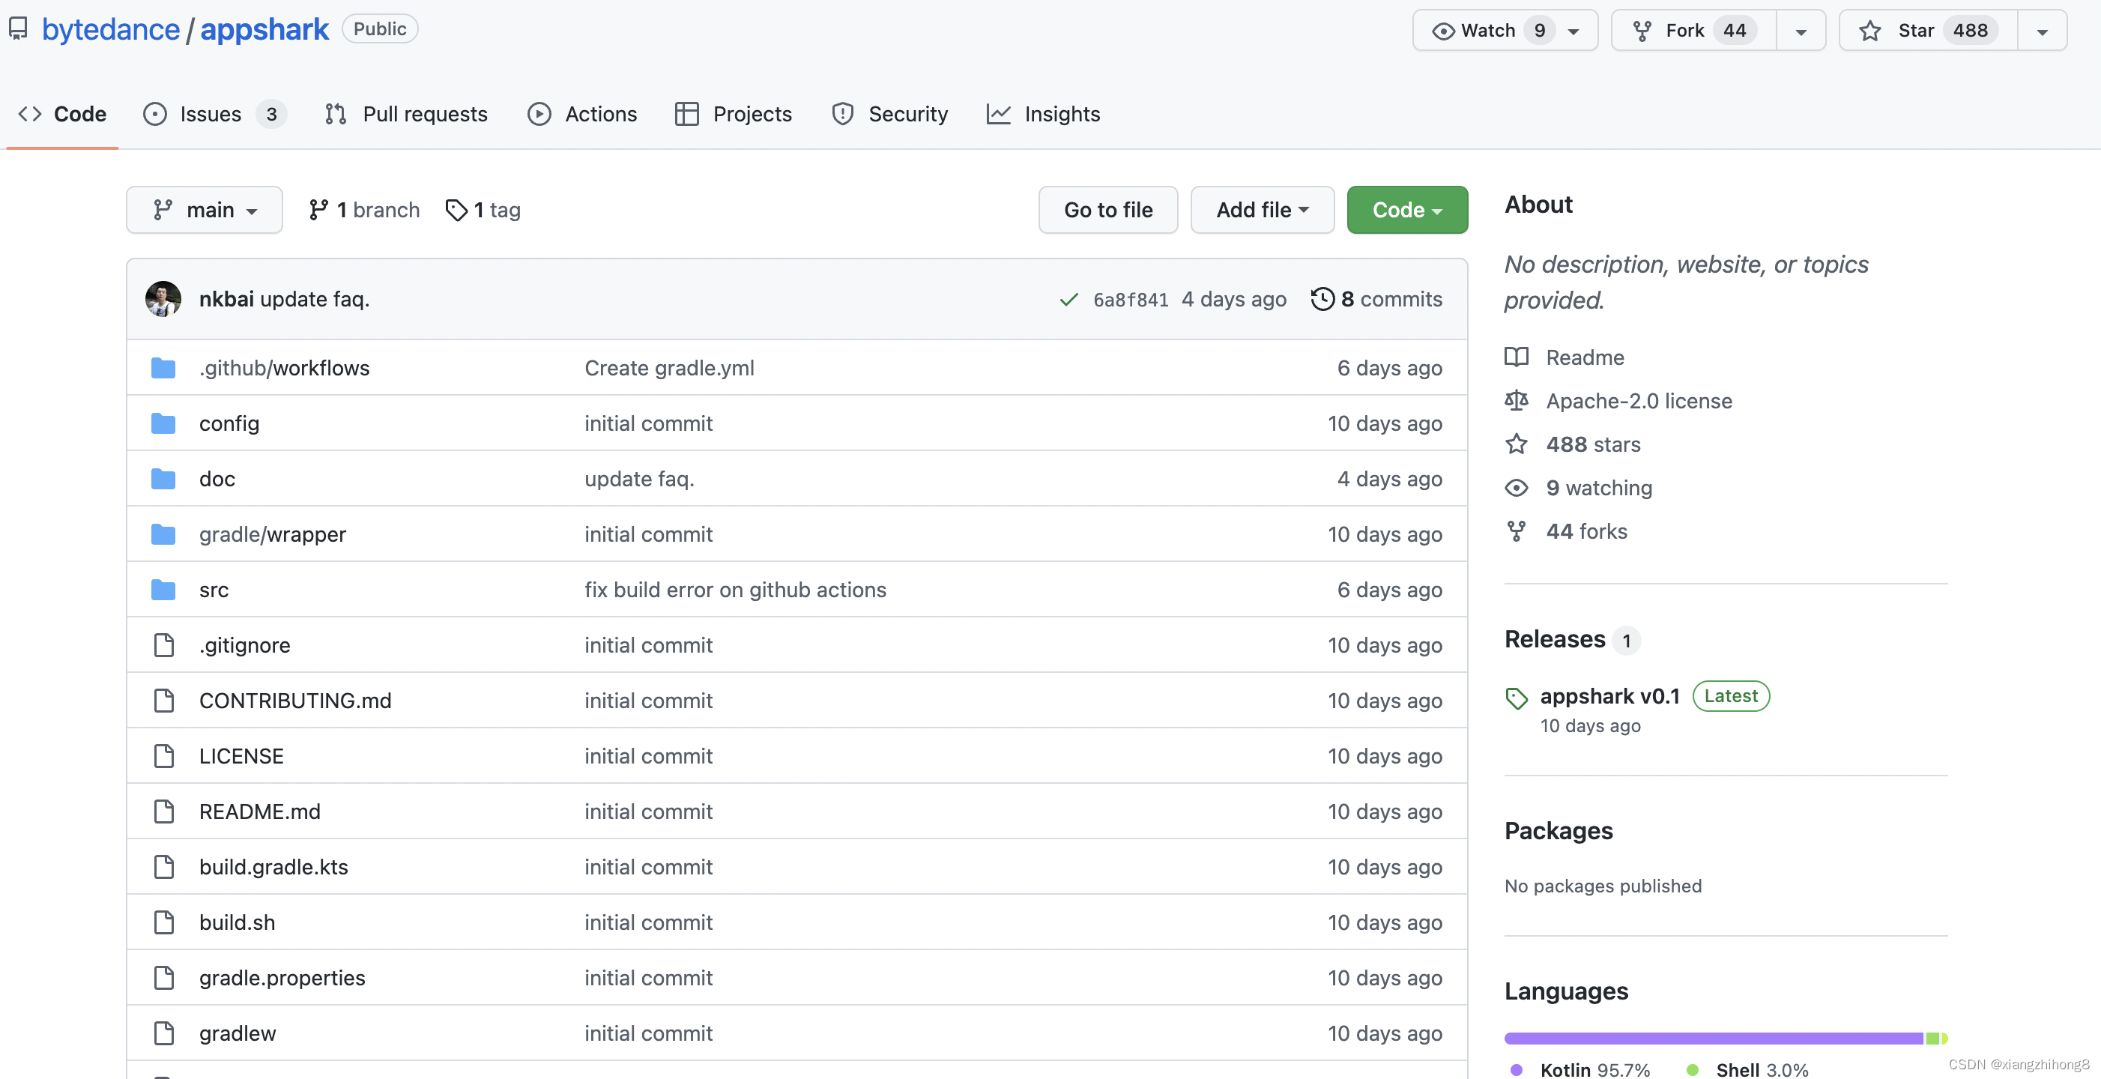Click the repository icon beside bytedance
Image resolution: width=2101 pixels, height=1079 pixels.
18,28
